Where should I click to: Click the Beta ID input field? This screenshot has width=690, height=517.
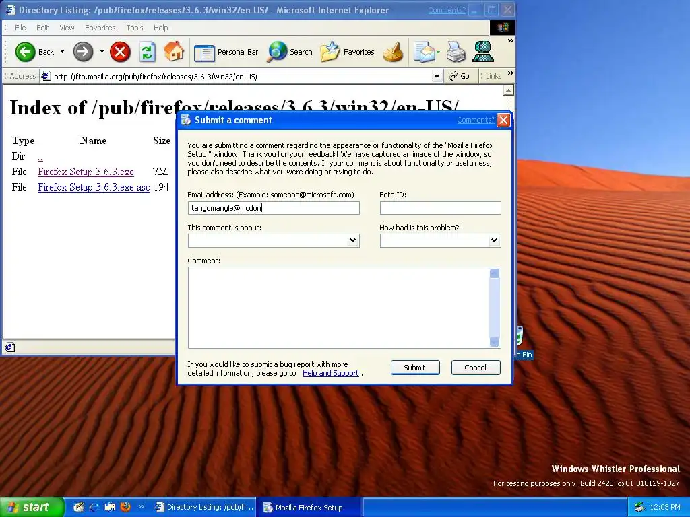[x=441, y=208]
